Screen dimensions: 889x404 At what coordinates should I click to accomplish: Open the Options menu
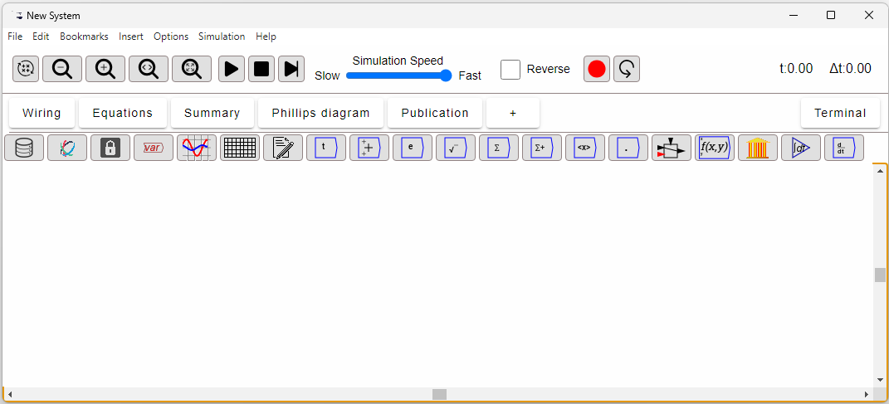click(171, 37)
